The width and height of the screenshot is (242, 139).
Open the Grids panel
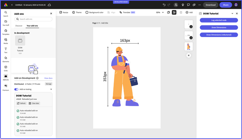(x=6, y=68)
